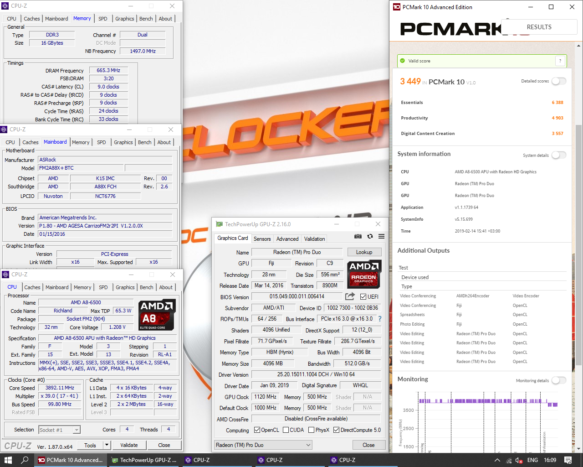Click the 3 449 PCMark 10 overall score

tap(410, 81)
